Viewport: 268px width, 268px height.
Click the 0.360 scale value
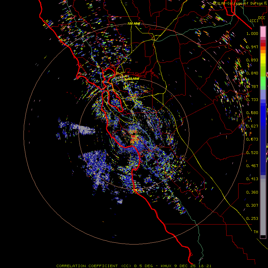[x=252, y=192]
